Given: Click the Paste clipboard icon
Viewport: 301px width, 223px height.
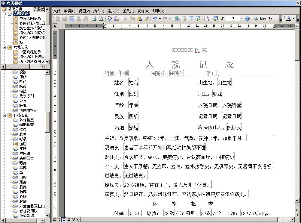Looking at the screenshot, I should (139, 19).
